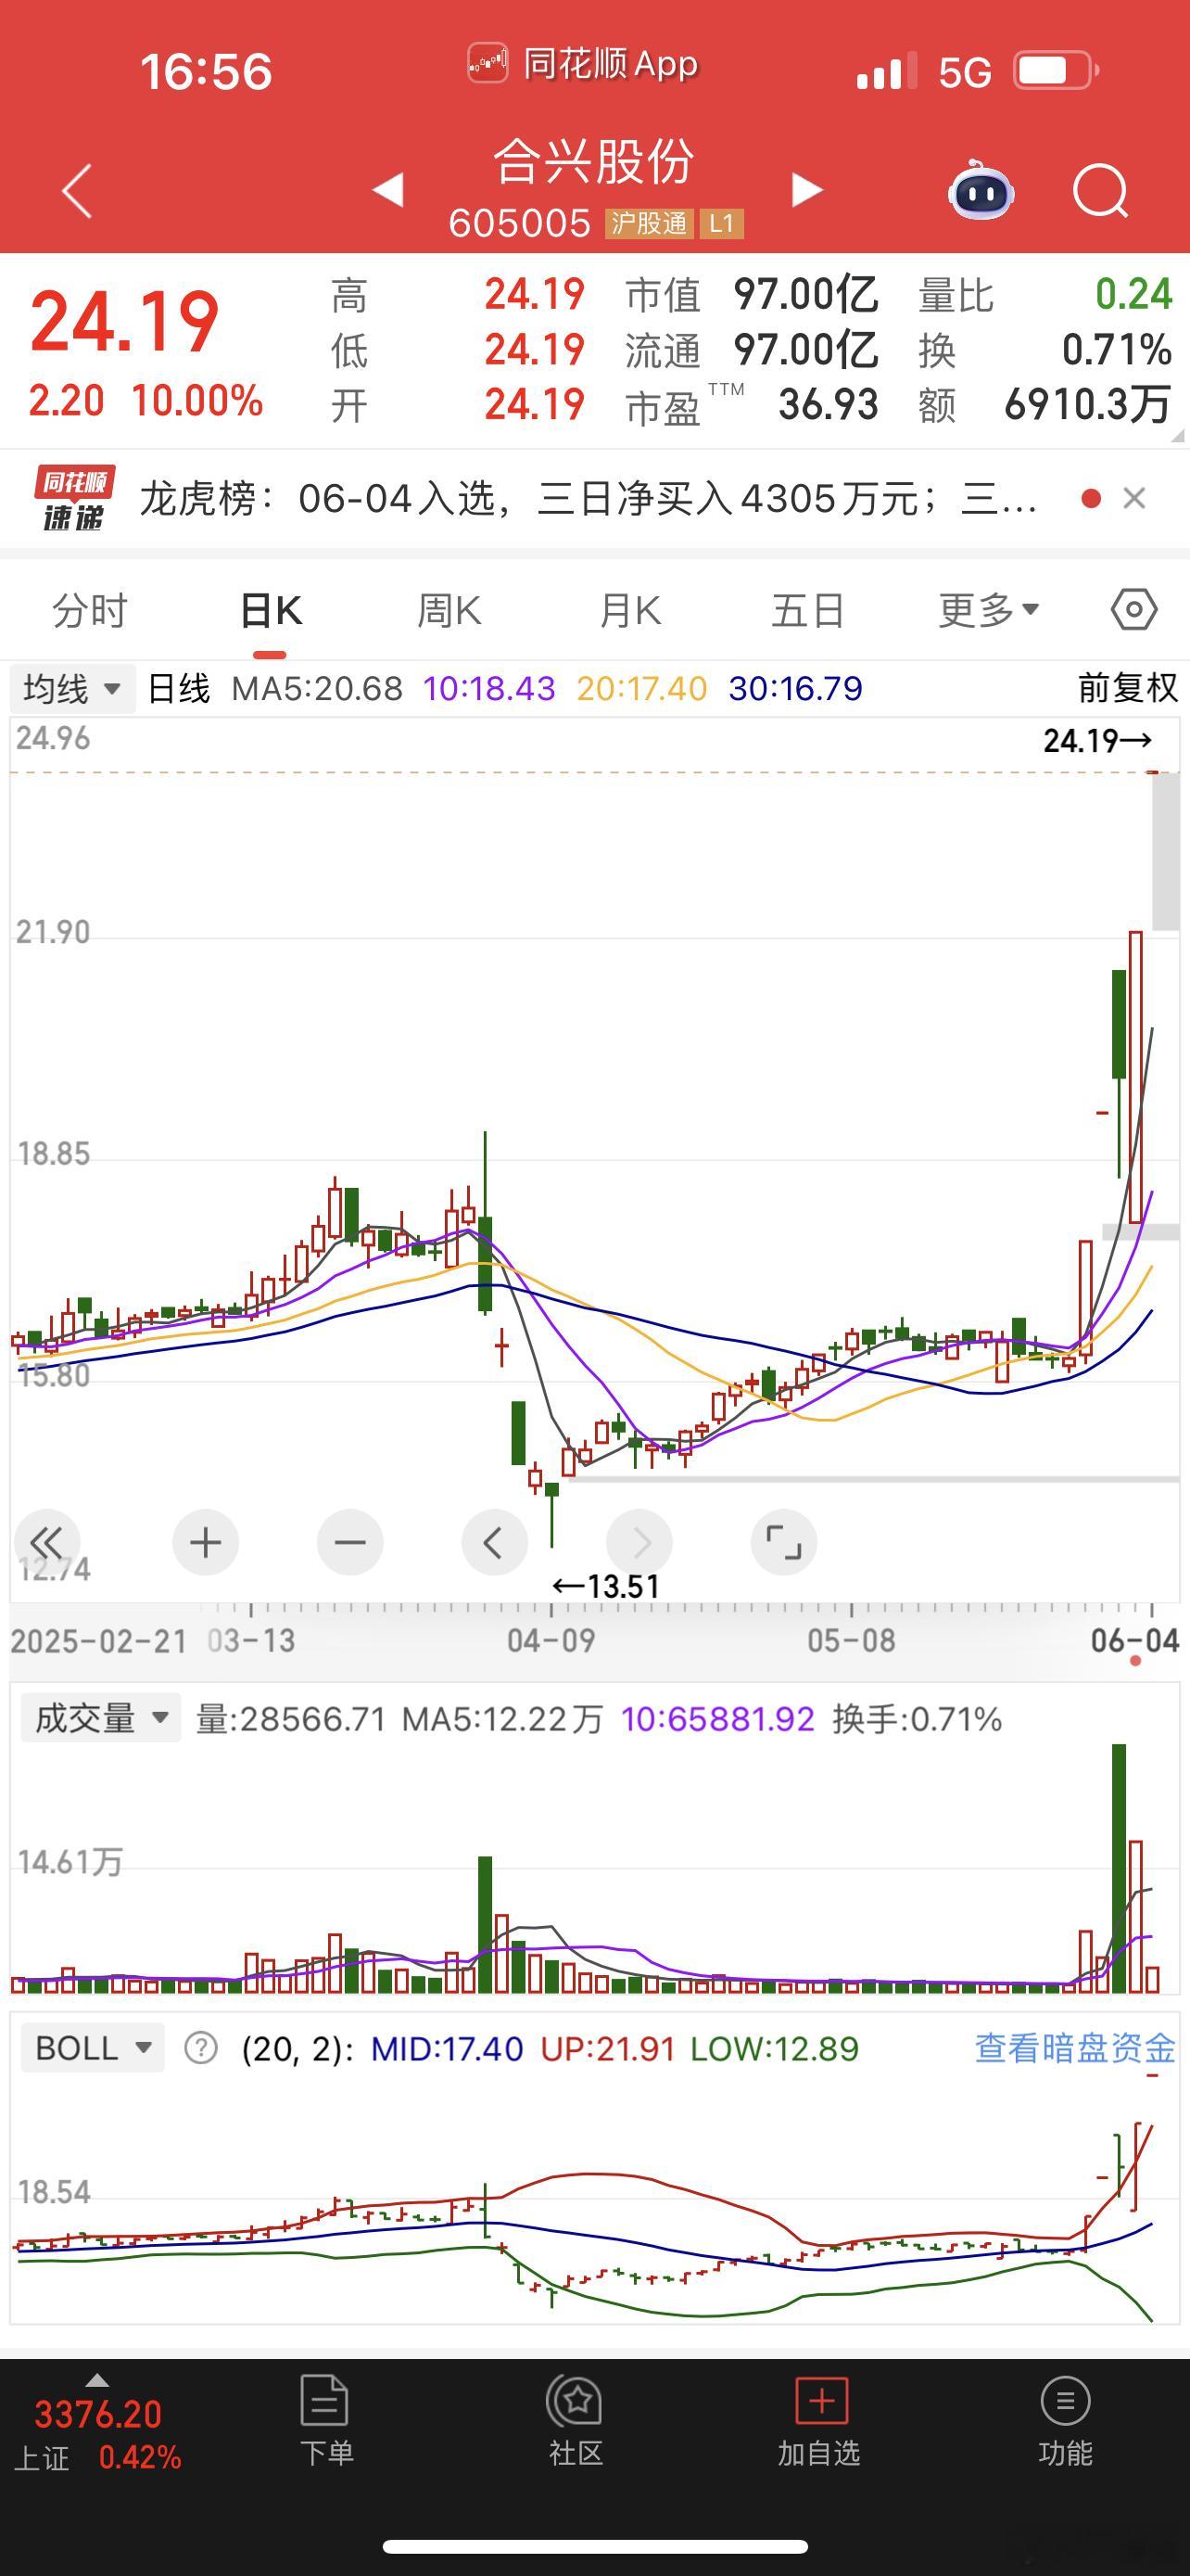Viewport: 1190px width, 2576px height.
Task: Tap 06-04 date axis marker
Action: [x=1135, y=1640]
